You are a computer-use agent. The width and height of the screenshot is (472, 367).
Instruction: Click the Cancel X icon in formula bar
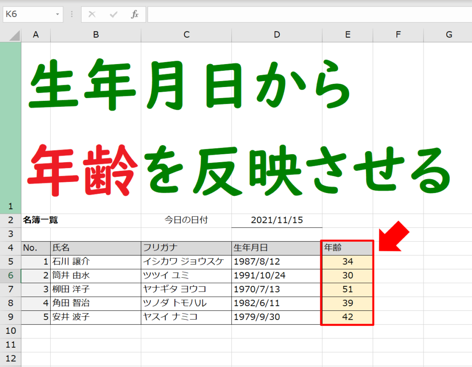click(92, 14)
